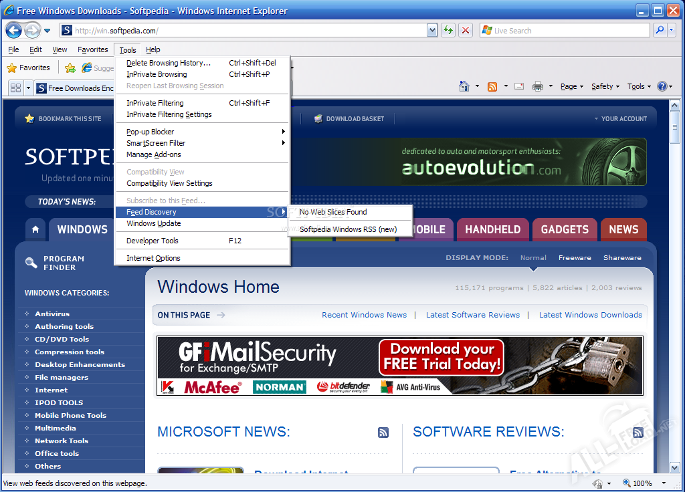Open the zoom level dropdown arrow
The image size is (685, 492).
[x=664, y=483]
